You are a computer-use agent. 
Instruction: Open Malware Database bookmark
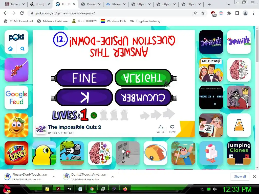coord(53,21)
